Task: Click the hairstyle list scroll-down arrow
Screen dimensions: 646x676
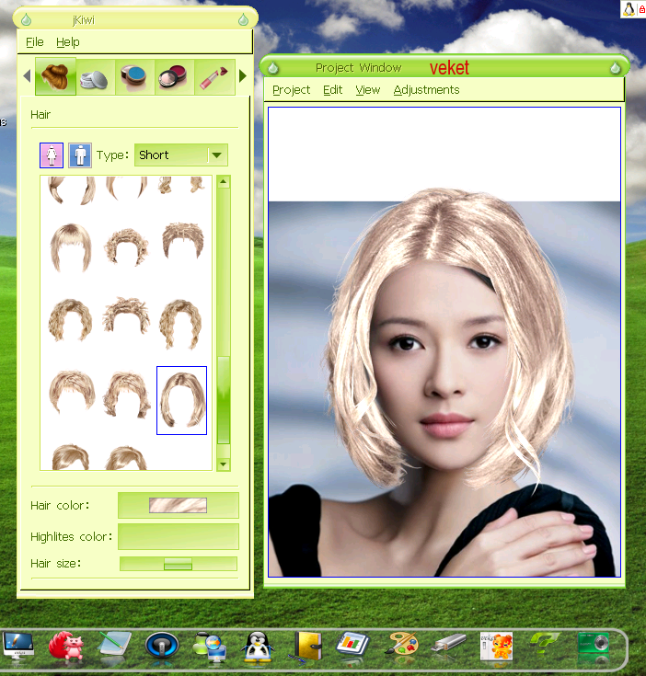Action: [x=223, y=464]
